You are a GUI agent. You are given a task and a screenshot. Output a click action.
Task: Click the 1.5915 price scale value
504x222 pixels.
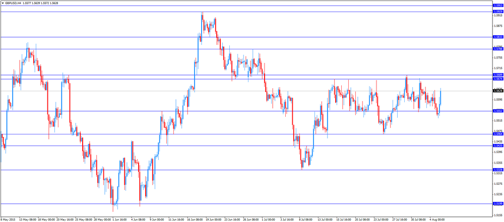[x=497, y=16]
